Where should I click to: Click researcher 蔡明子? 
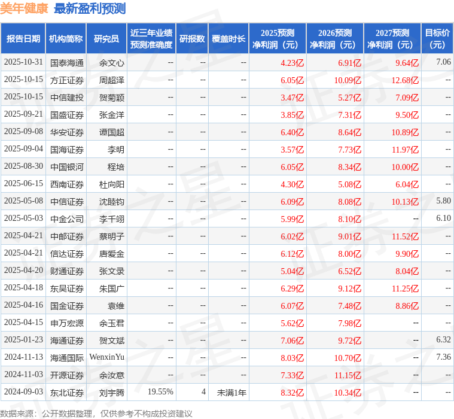(112, 237)
